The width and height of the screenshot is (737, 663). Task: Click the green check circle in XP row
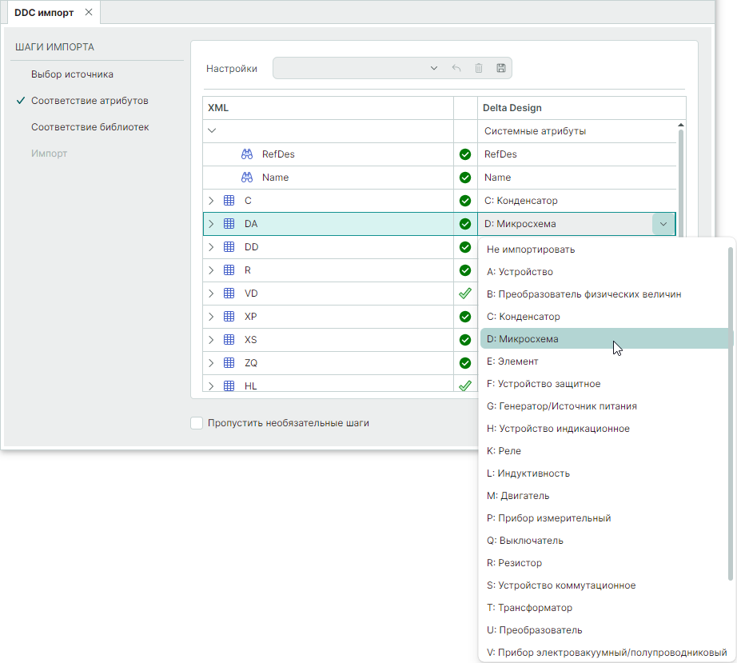(x=465, y=317)
